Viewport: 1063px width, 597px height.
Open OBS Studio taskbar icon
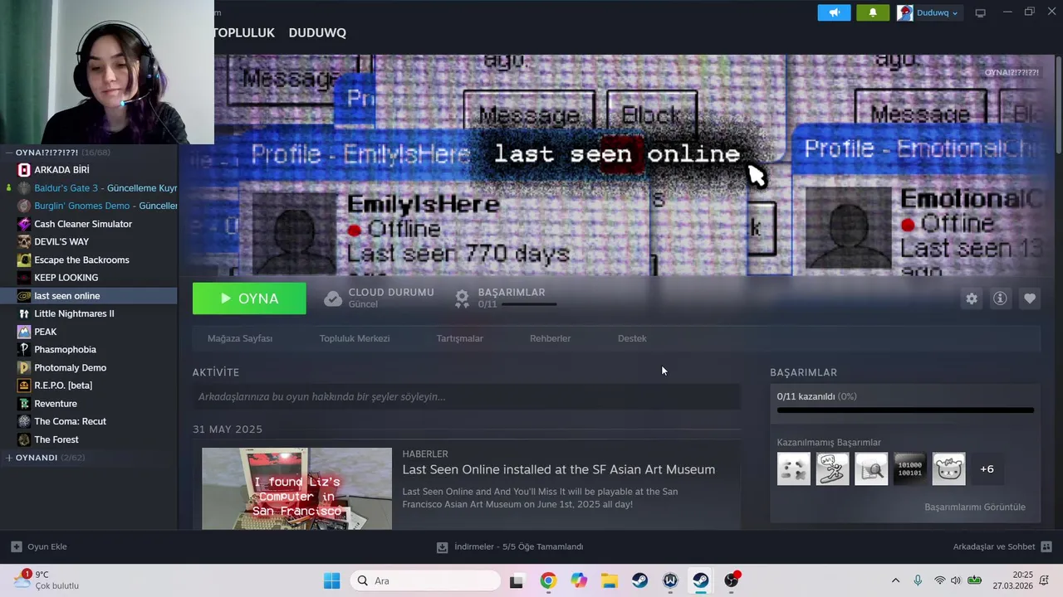(x=732, y=580)
